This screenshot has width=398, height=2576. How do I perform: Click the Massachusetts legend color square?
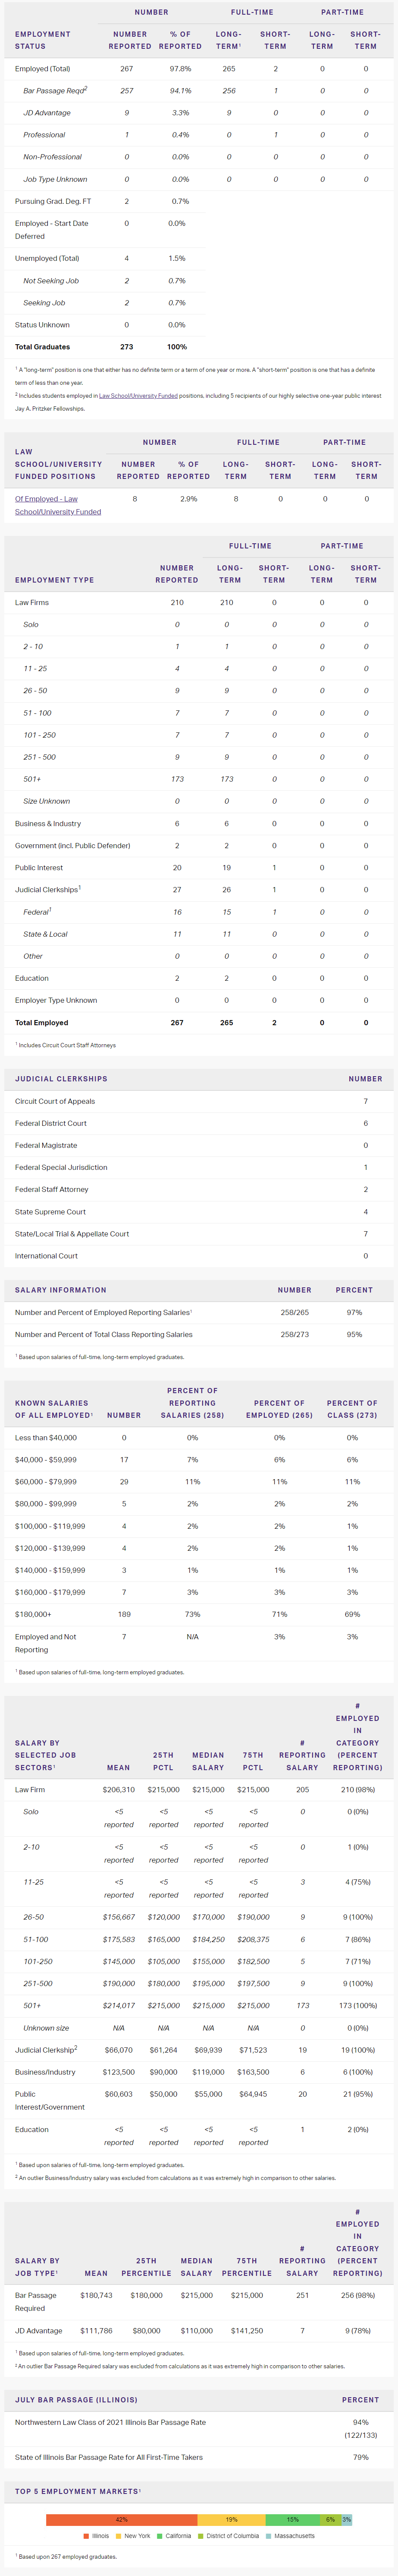click(270, 2535)
